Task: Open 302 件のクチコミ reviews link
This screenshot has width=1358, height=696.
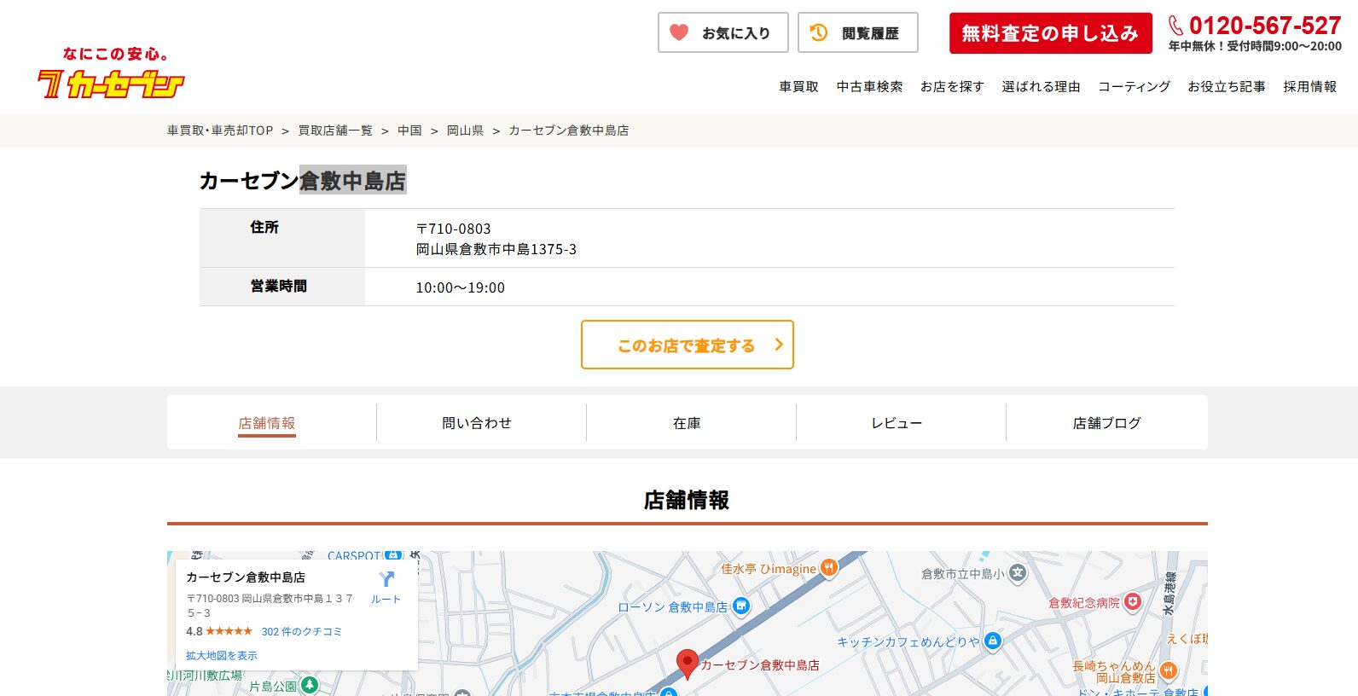Action: coord(301,631)
